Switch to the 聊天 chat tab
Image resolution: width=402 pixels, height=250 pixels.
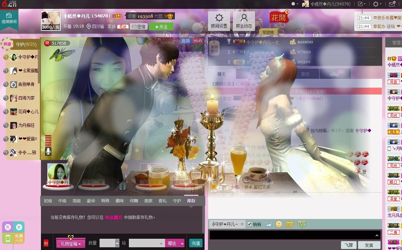222,74
